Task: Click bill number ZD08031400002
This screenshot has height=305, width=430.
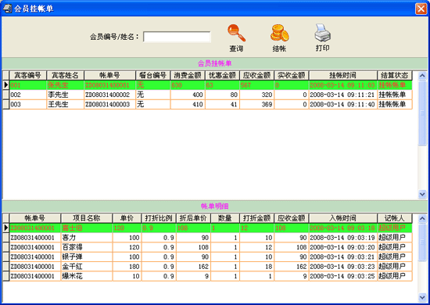Action: click(107, 95)
